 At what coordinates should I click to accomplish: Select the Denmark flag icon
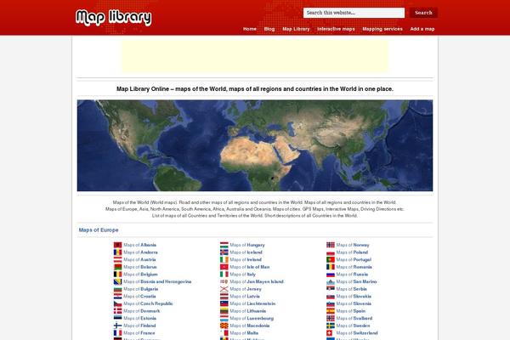[117, 311]
